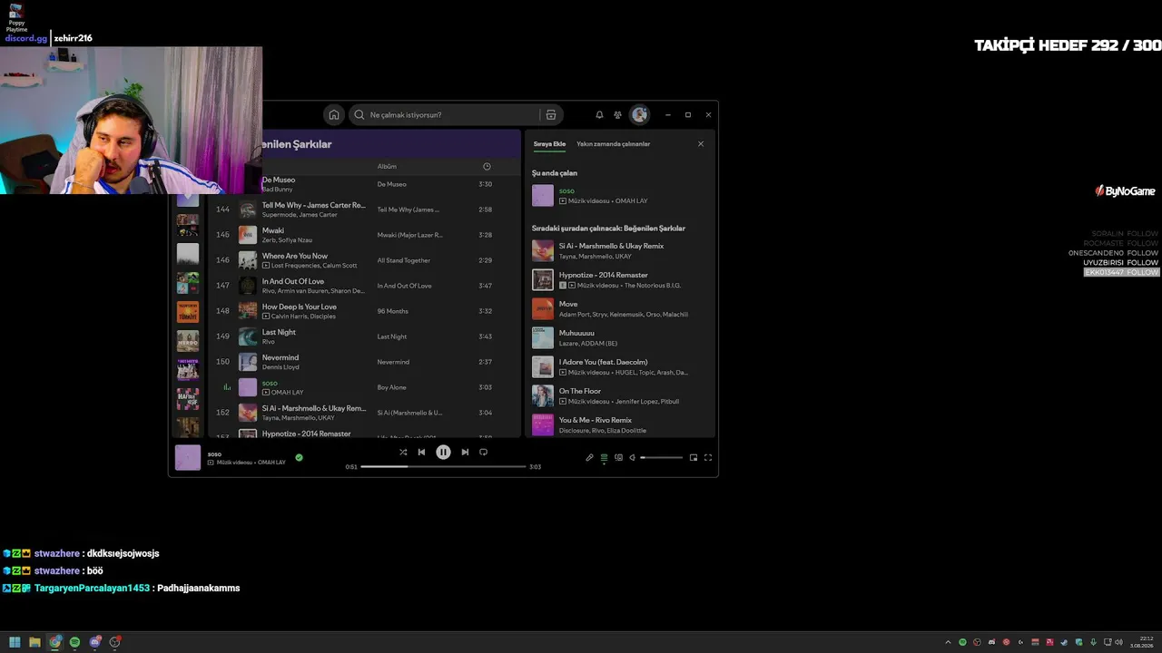Toggle the green liked-song checkmark
1162x653 pixels.
coord(299,457)
